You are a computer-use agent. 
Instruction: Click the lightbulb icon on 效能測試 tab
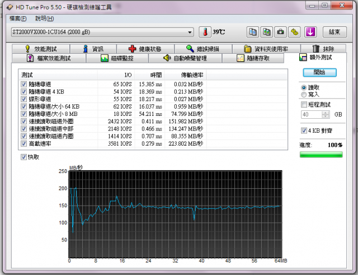[27, 49]
